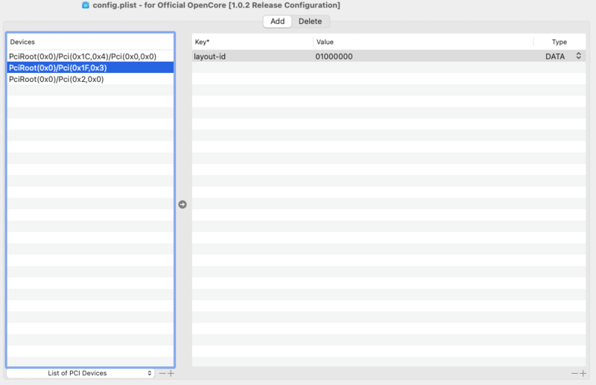Viewport: 596px width, 385px height.
Task: Select device PciRoot(0x0)/Pci(0x2,0x0)
Action: pyautogui.click(x=90, y=79)
